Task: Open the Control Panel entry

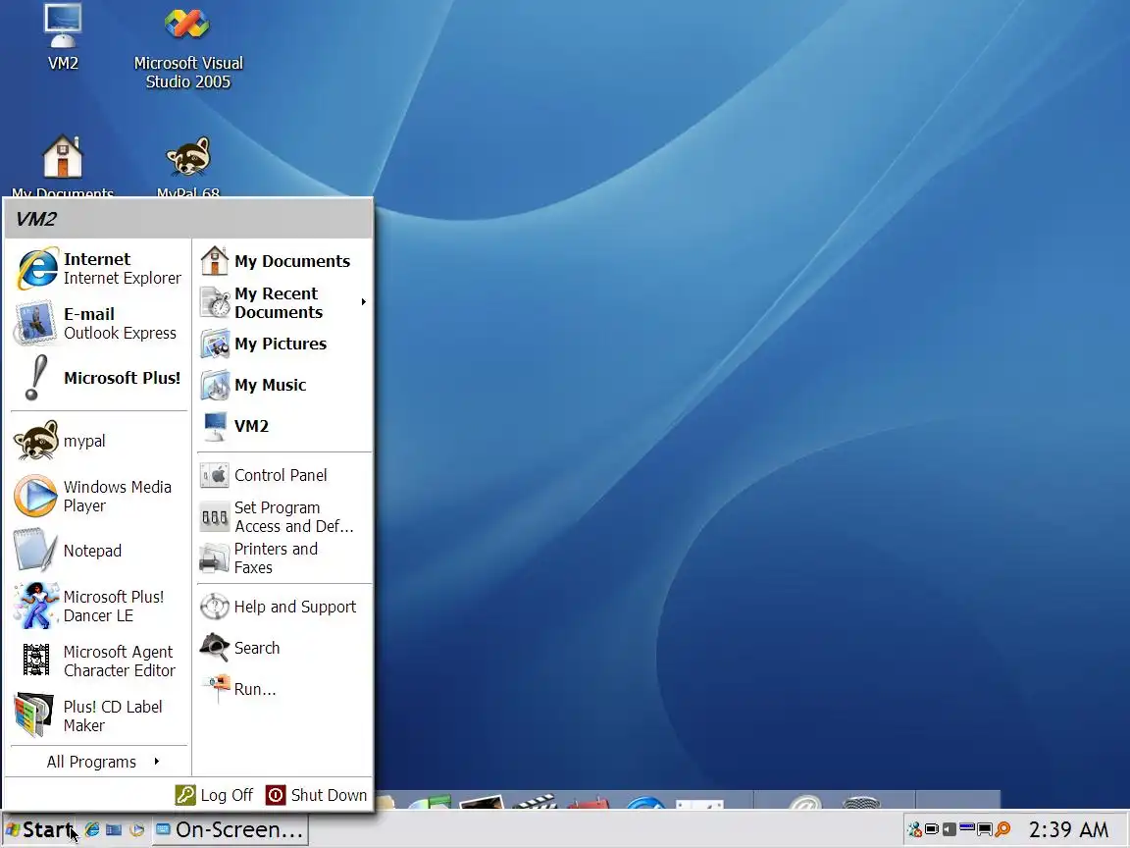Action: point(283,475)
